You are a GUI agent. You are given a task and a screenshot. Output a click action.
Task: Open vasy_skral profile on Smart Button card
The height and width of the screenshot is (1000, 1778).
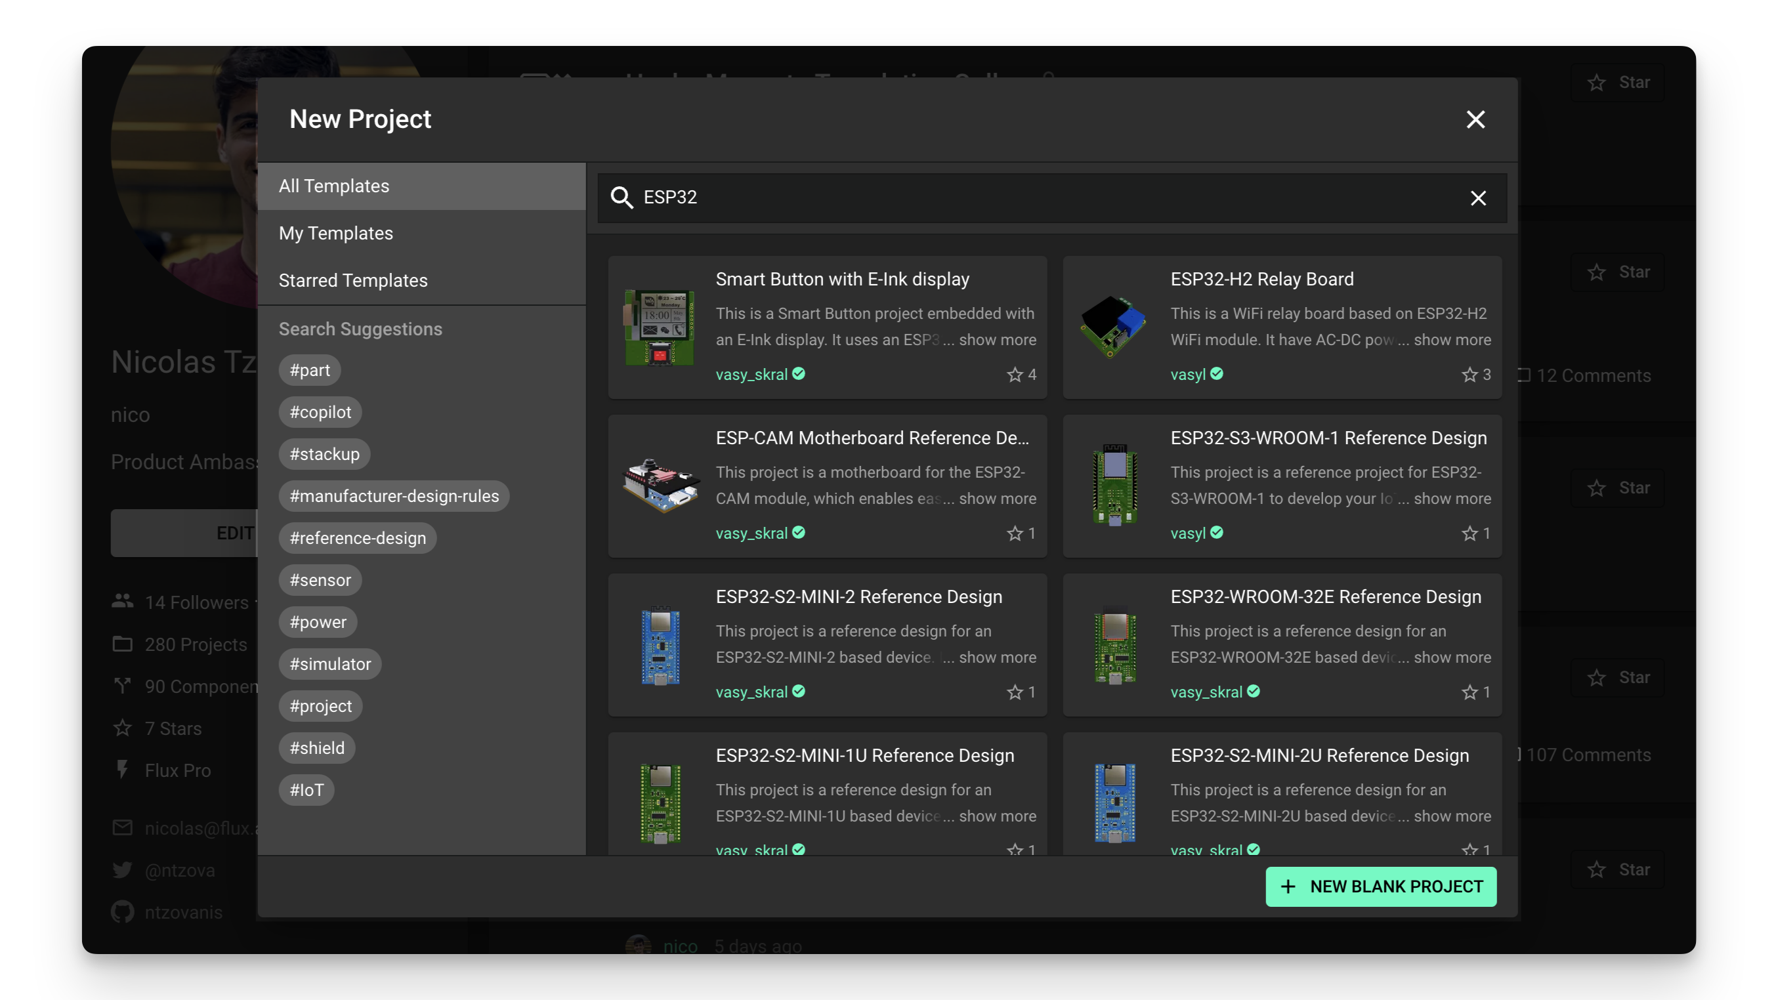(751, 375)
